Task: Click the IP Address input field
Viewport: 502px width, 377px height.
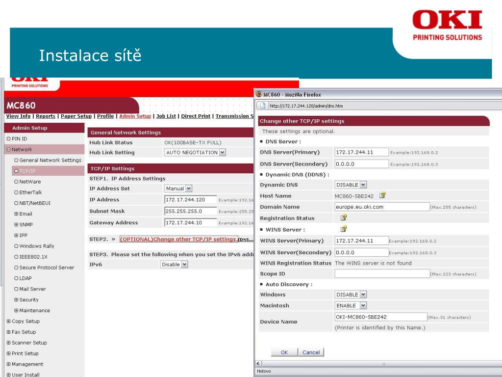Action: 191,200
